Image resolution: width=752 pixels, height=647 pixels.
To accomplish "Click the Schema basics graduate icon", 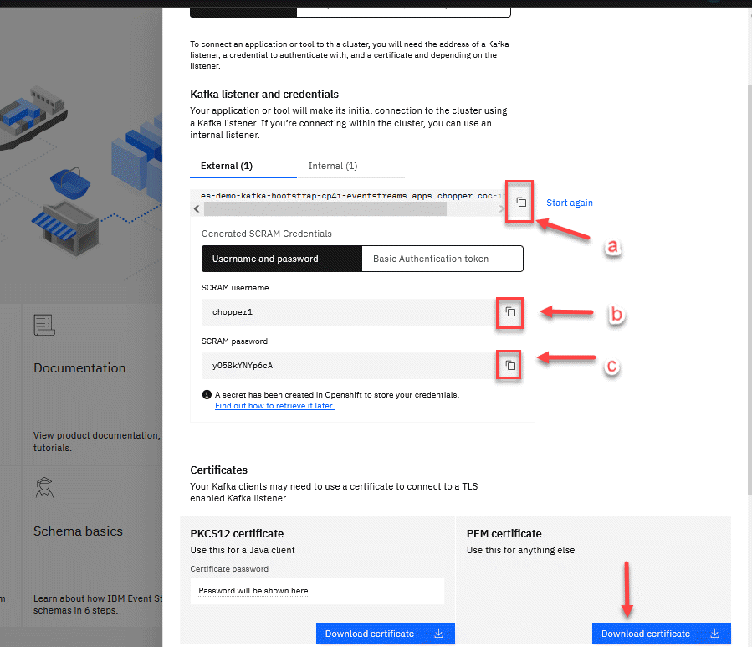I will pos(43,487).
